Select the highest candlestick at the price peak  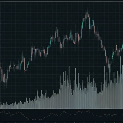87,14
